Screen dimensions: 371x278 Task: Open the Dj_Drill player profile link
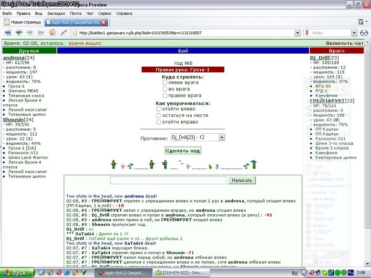(319, 58)
